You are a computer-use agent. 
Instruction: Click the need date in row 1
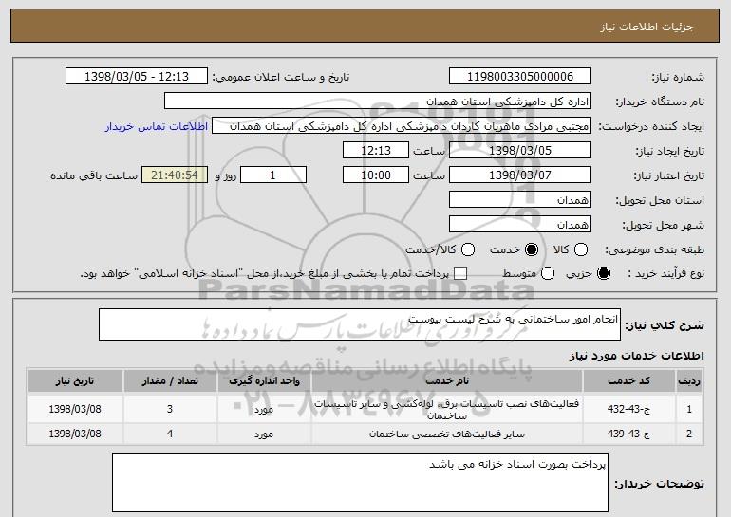(x=75, y=409)
